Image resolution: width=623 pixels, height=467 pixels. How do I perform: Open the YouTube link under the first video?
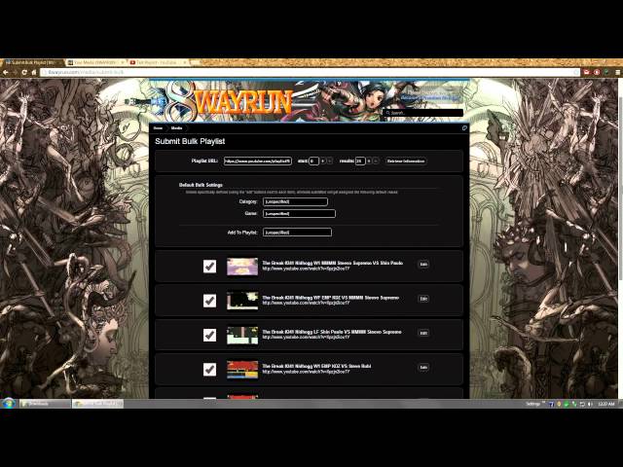306,269
